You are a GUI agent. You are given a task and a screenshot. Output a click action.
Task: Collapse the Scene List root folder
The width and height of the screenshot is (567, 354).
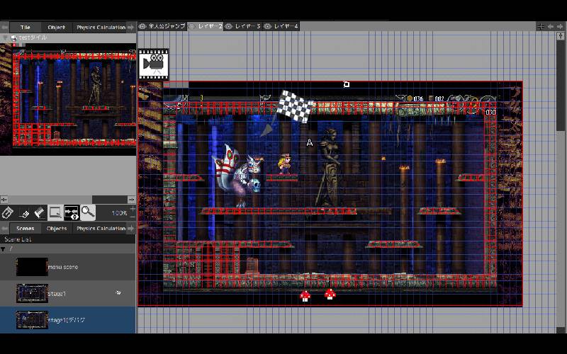[x=3, y=249]
